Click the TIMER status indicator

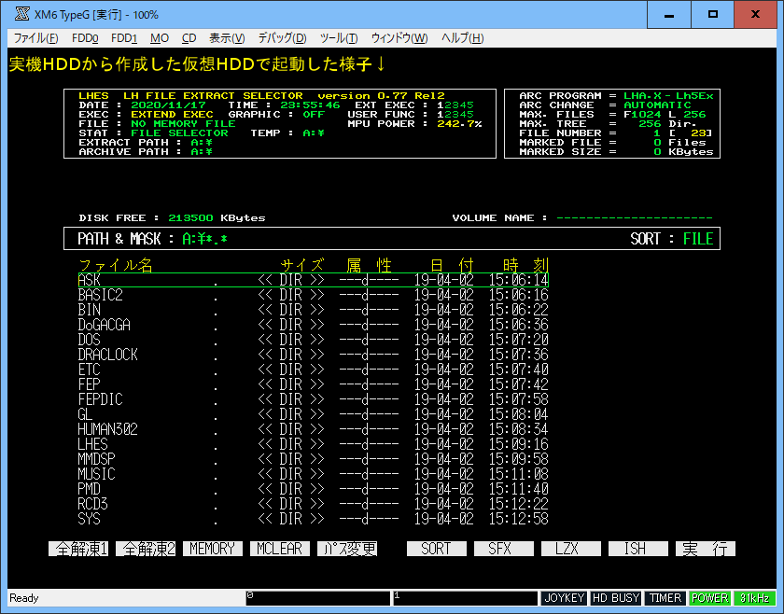665,598
